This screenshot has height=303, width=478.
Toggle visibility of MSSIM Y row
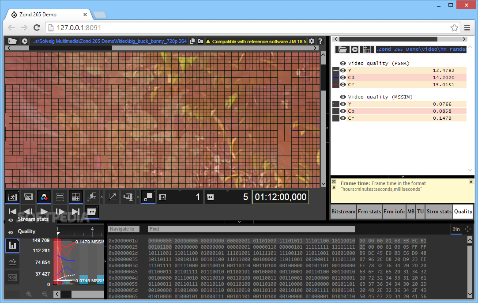[x=343, y=104]
